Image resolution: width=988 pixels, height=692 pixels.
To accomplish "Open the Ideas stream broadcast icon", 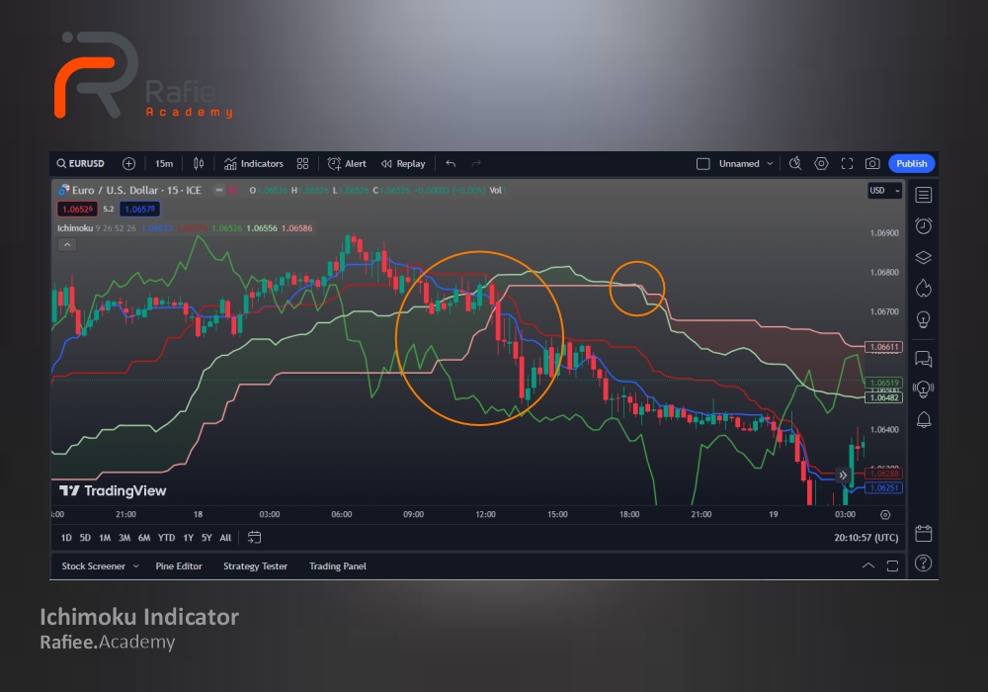I will [924, 389].
